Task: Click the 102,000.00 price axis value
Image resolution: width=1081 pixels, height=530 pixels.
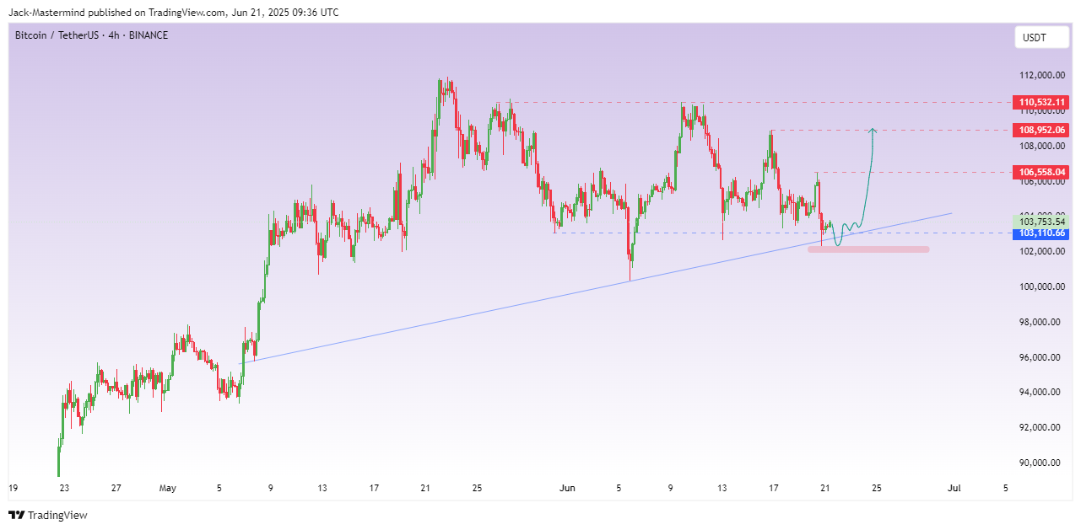Action: [x=1043, y=251]
